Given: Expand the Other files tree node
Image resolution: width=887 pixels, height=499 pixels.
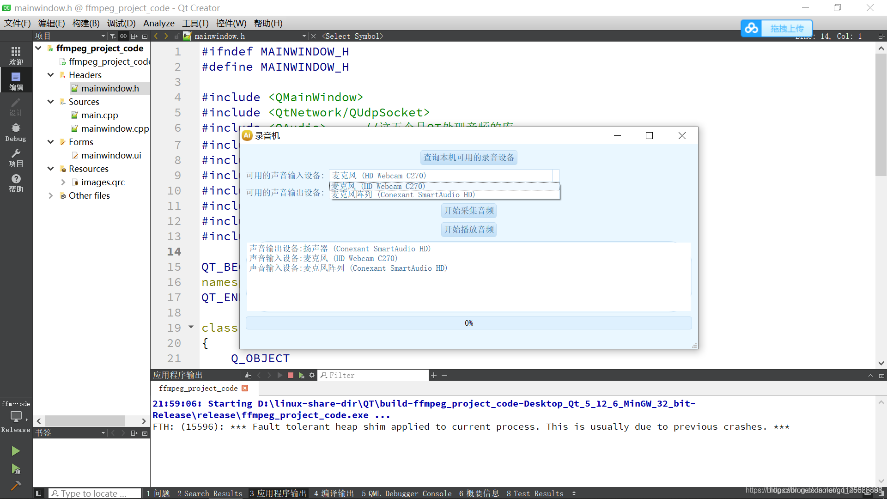Looking at the screenshot, I should pyautogui.click(x=51, y=195).
